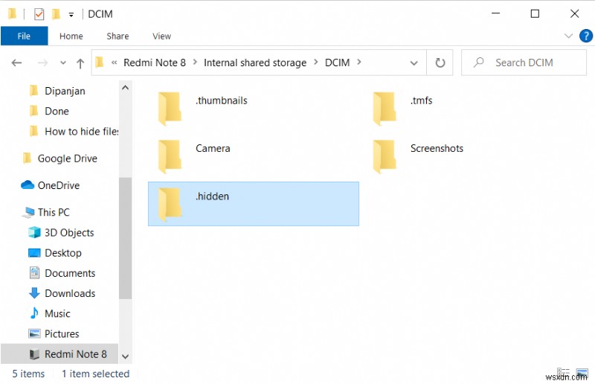
Task: Switch to the Share ribbon tab
Action: click(x=118, y=36)
